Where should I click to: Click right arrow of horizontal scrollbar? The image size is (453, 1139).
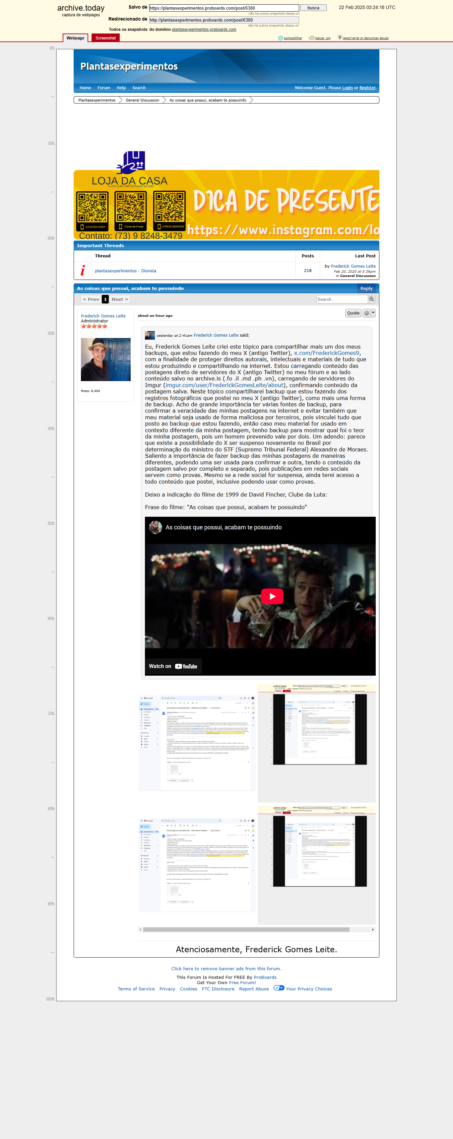point(373,929)
